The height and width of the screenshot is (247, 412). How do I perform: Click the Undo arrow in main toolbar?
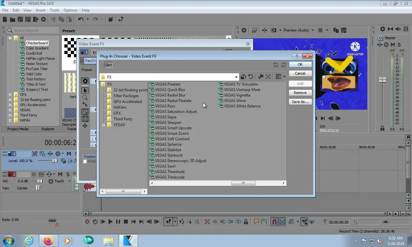click(x=81, y=20)
